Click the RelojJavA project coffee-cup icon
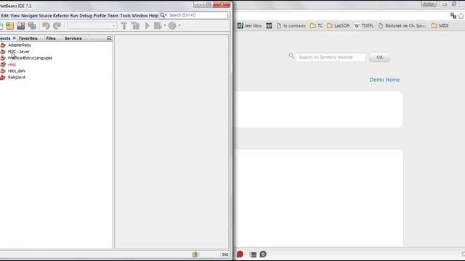The width and height of the screenshot is (465, 261). click(3, 78)
